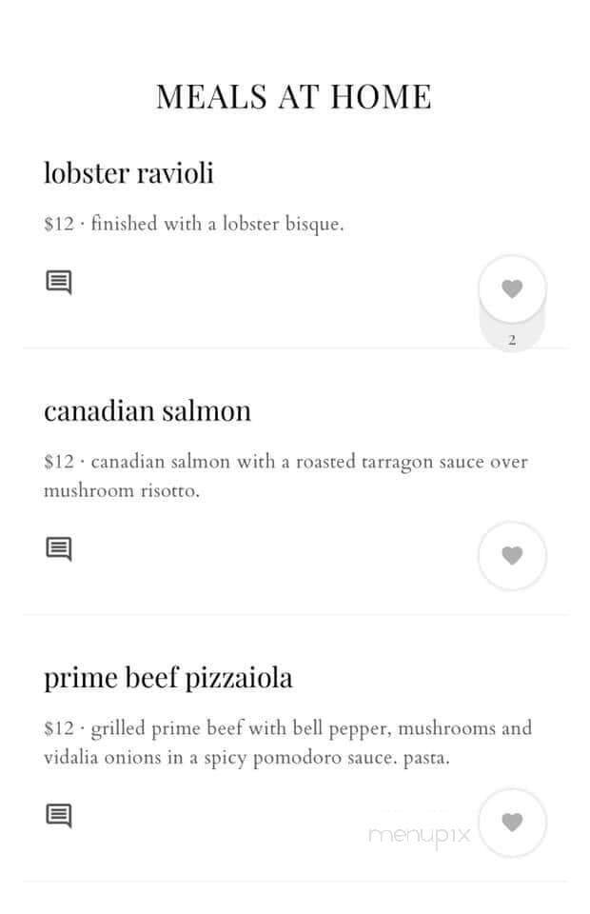Click the heart icon beside lobster ravioli

(512, 287)
